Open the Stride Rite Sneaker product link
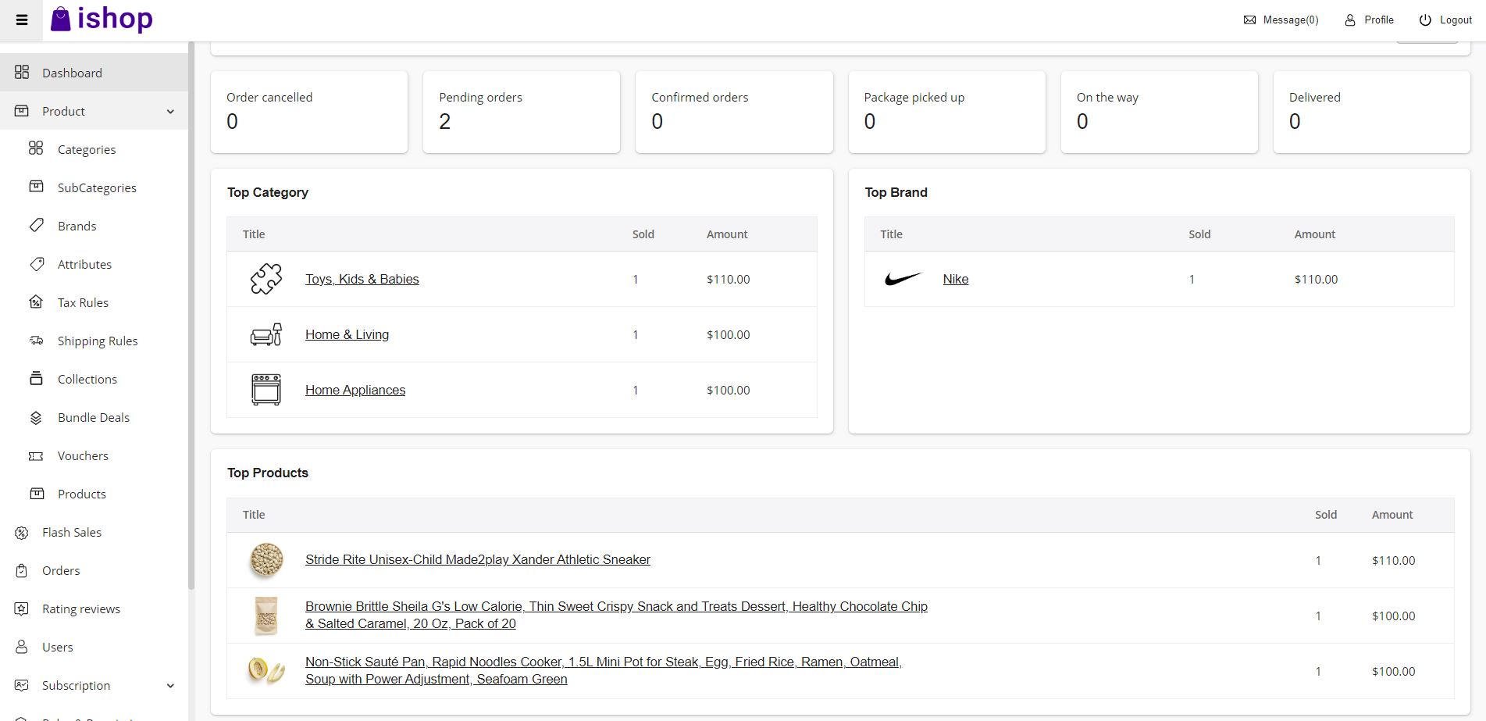This screenshot has width=1486, height=721. click(477, 559)
